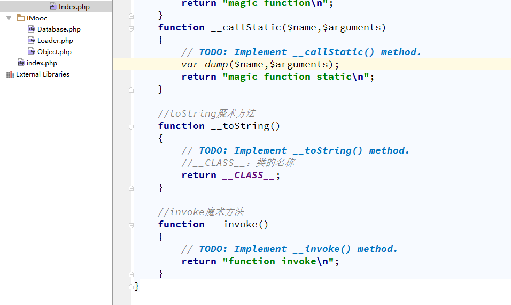511x305 pixels.
Task: Click the final class closing brace
Action: 137,286
